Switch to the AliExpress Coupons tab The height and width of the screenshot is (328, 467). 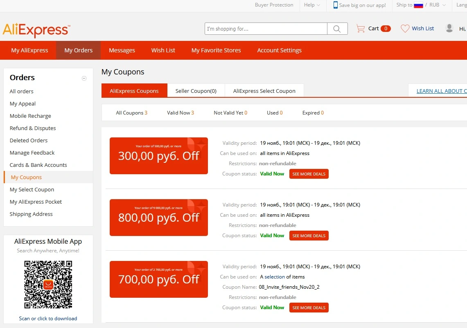point(134,91)
